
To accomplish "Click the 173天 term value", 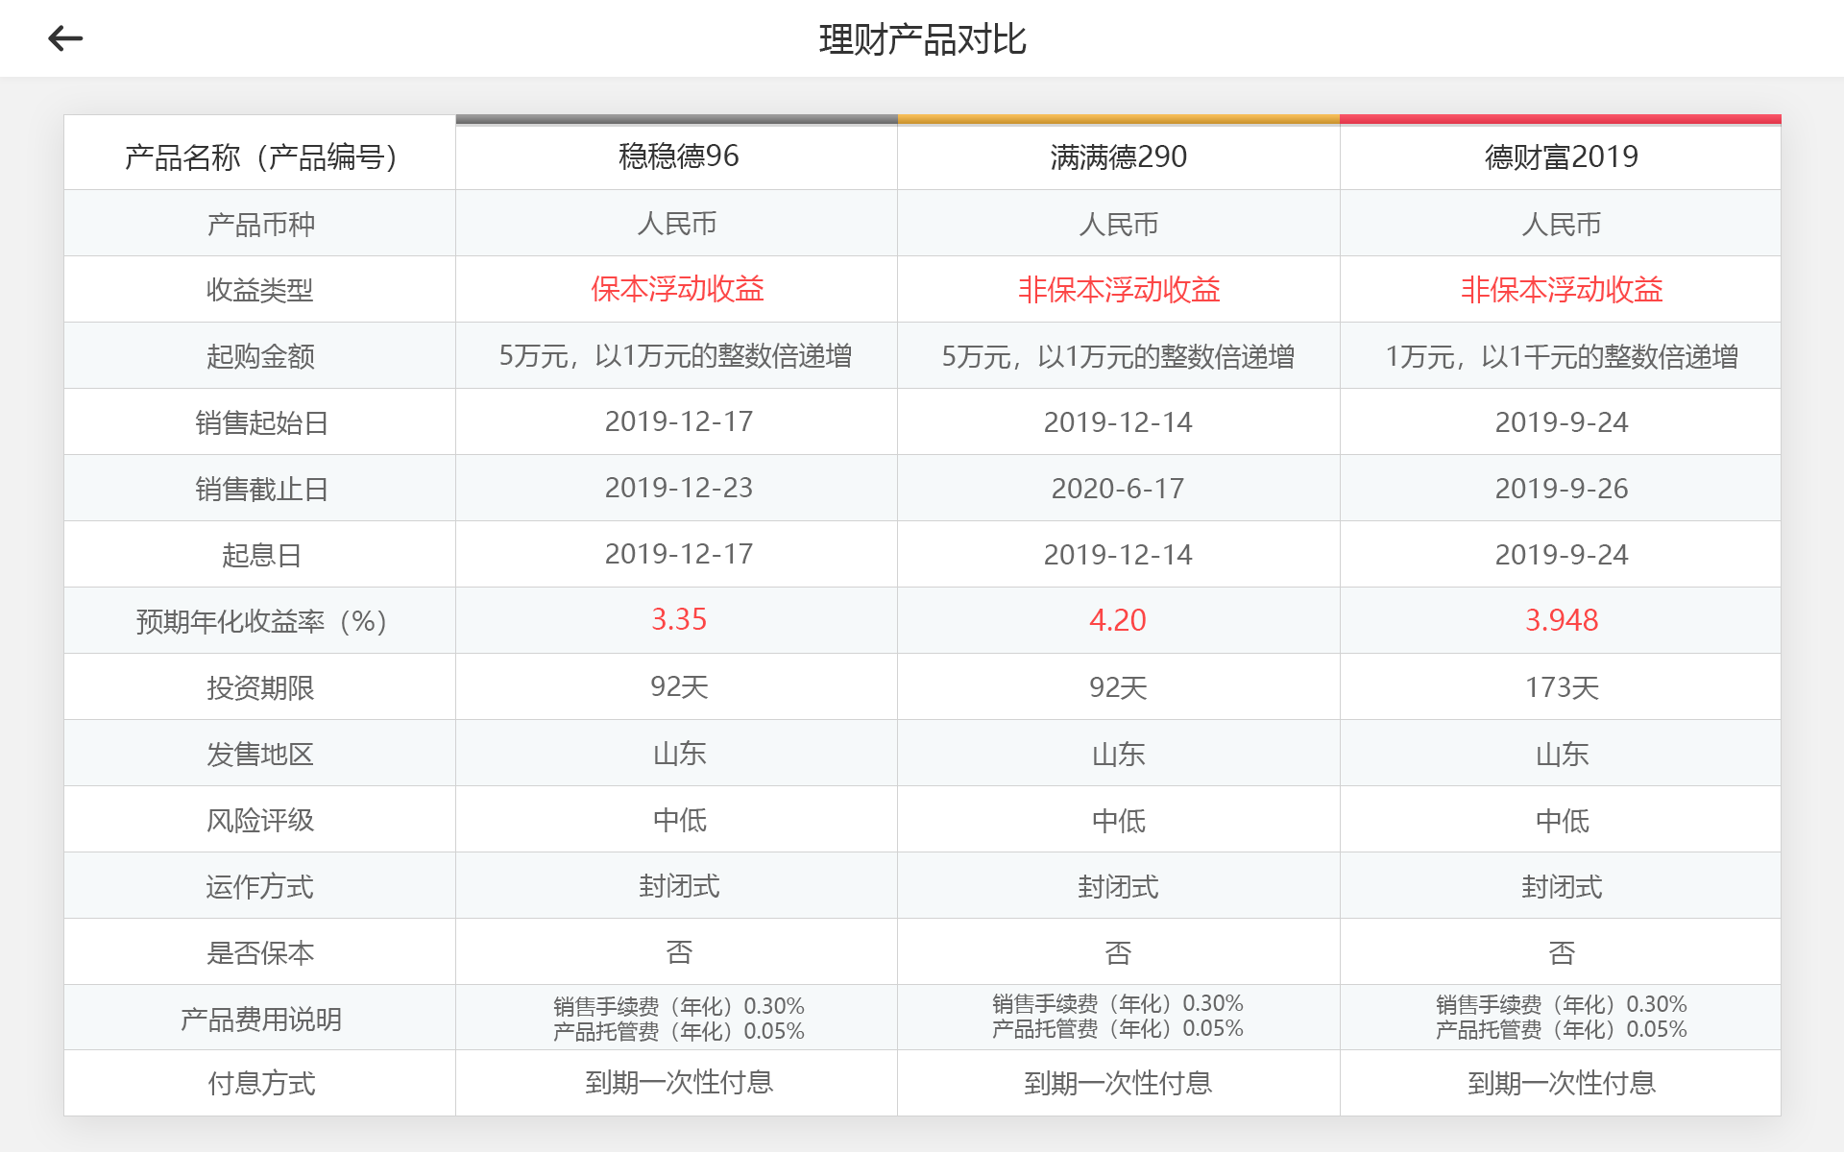I will click(x=1561, y=687).
